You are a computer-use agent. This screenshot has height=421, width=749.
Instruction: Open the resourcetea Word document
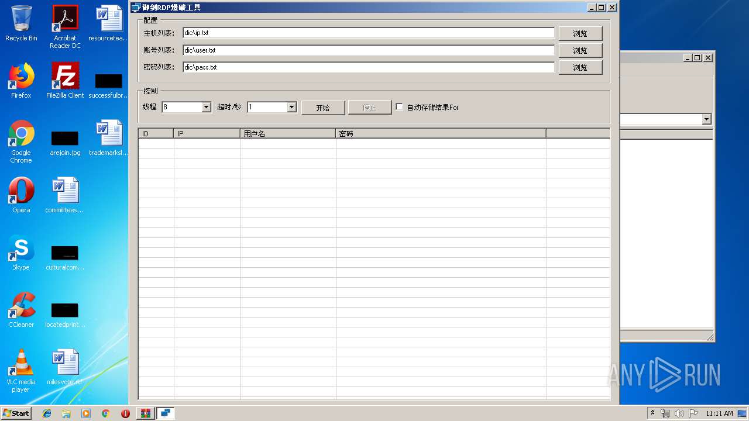tap(109, 23)
